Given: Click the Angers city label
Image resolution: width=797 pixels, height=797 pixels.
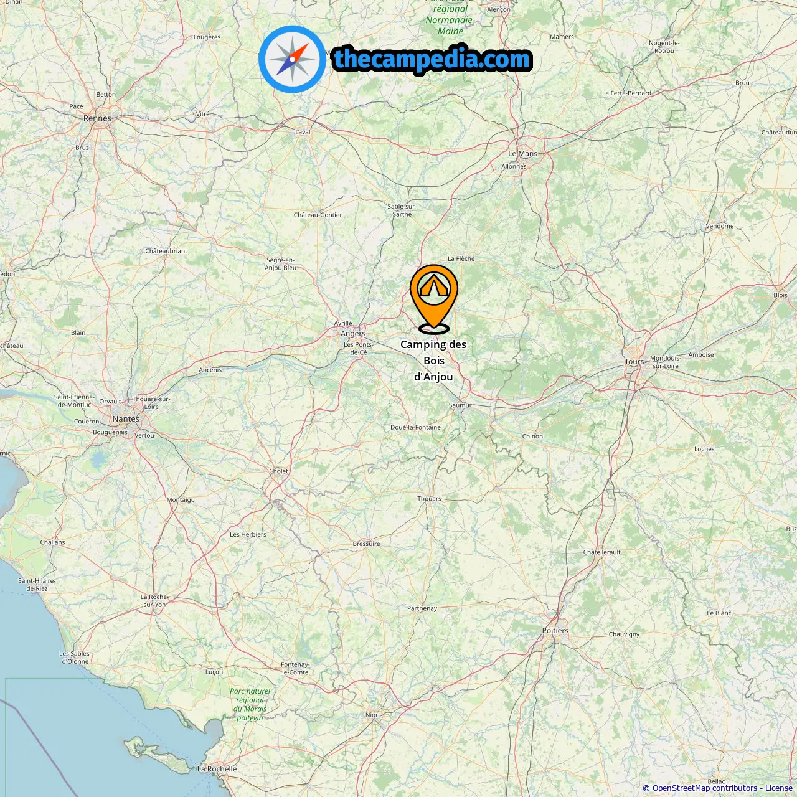Looking at the screenshot, I should pos(353,334).
